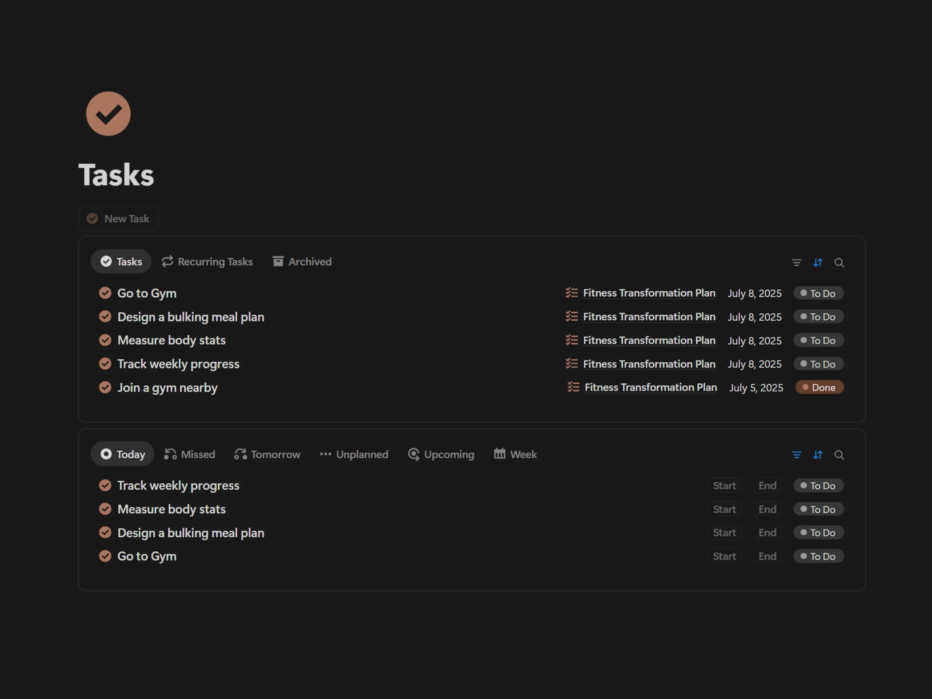This screenshot has height=699, width=932.
Task: Open search in the upper Tasks panel
Action: 839,262
